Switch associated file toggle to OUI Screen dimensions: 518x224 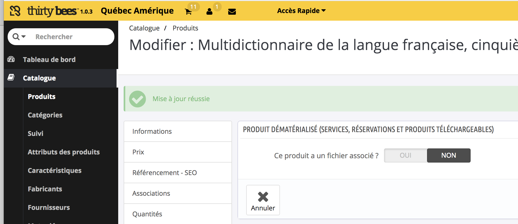point(405,155)
